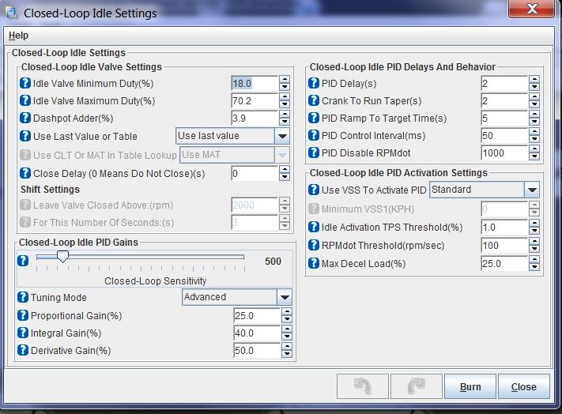Click the PID Ramp To Target Time field

(504, 119)
